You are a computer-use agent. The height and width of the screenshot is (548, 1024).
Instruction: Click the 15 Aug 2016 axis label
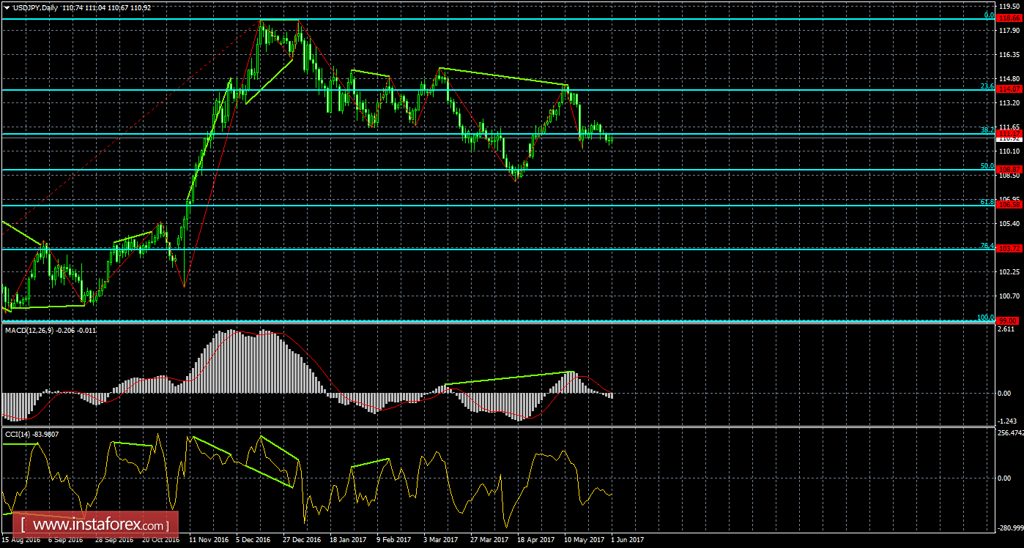tap(21, 538)
